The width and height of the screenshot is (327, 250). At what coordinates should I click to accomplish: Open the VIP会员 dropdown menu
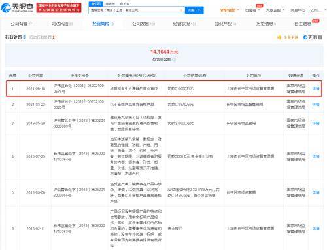click(x=230, y=10)
